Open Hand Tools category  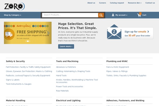pyautogui.click(x=61, y=76)
